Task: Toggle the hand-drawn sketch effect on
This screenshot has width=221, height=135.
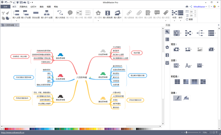Action: 177,98
